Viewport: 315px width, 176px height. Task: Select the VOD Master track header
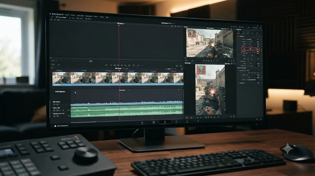60,103
